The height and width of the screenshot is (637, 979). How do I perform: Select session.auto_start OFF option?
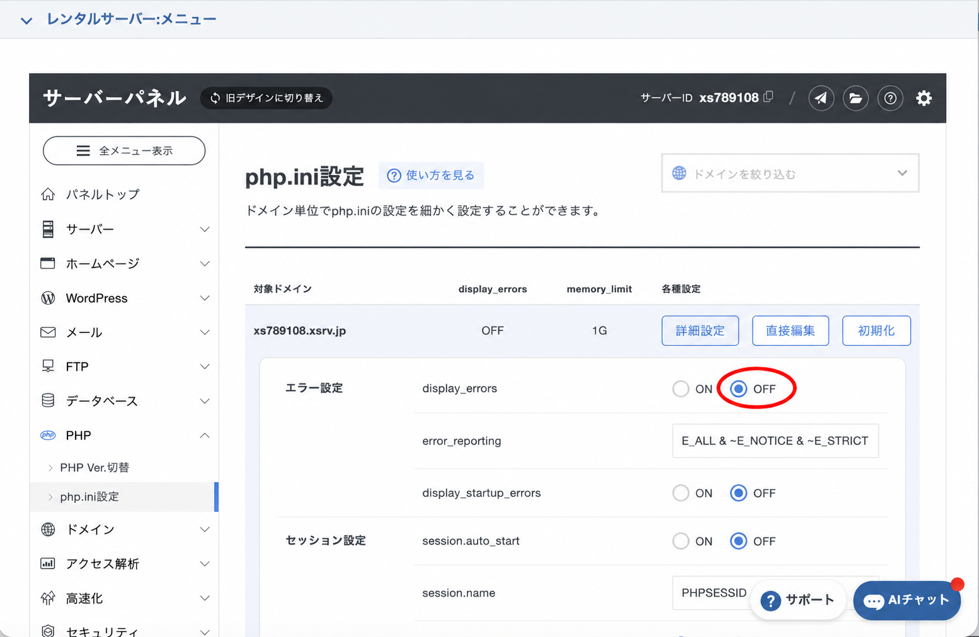(x=738, y=541)
